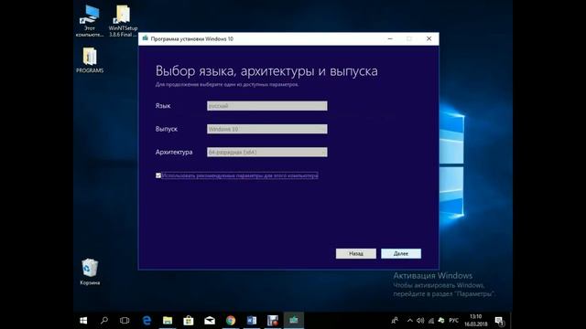Open the clock showing 13:10
This screenshot has width=586, height=329.
click(x=476, y=321)
